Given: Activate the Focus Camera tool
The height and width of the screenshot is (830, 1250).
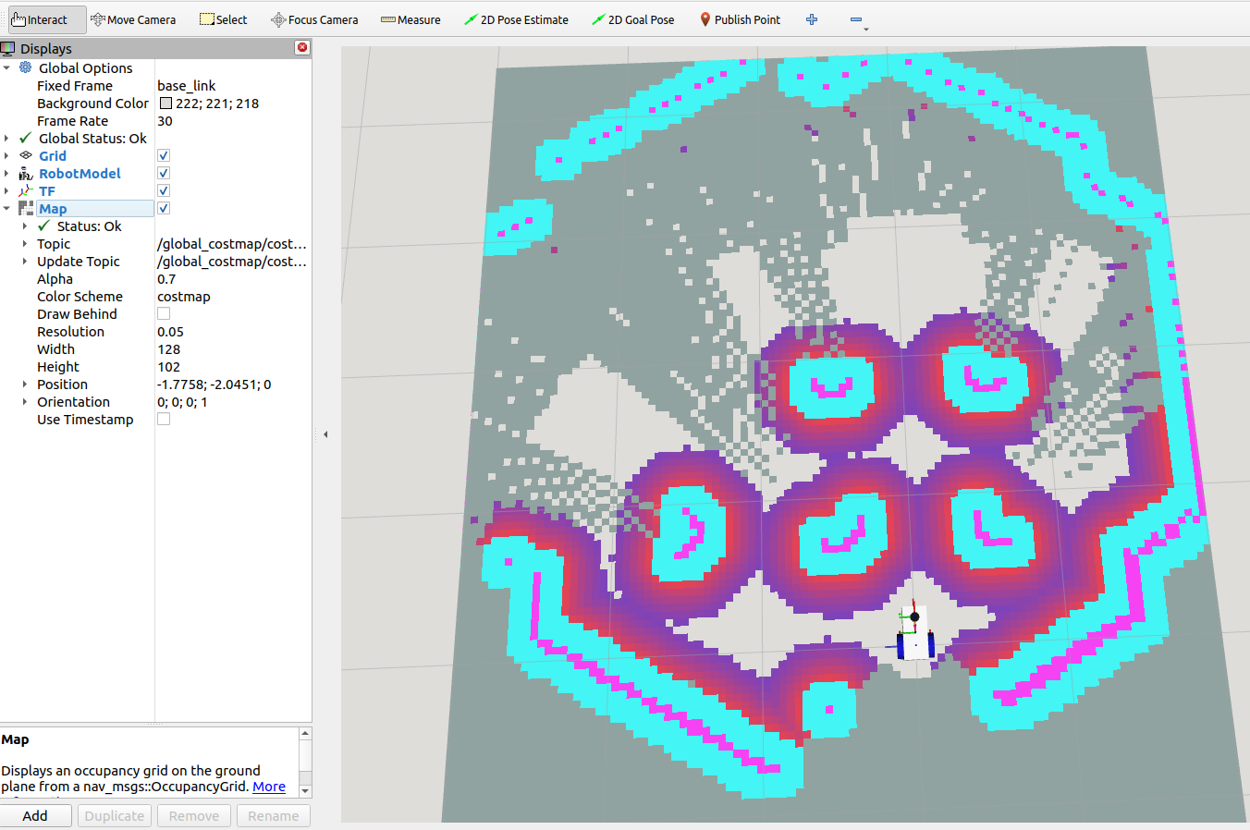Looking at the screenshot, I should 314,19.
